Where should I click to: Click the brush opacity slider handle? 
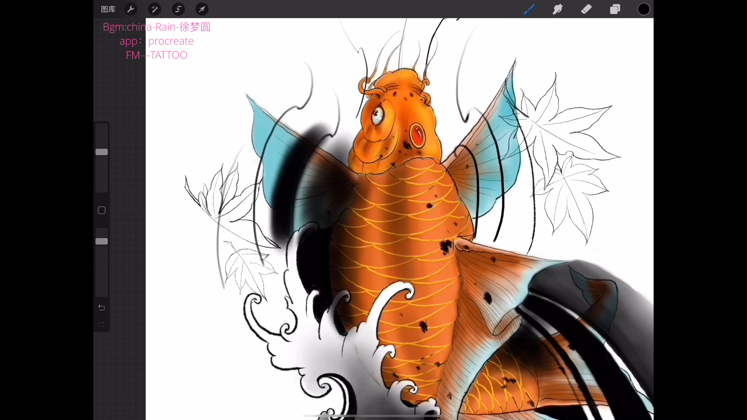(102, 241)
